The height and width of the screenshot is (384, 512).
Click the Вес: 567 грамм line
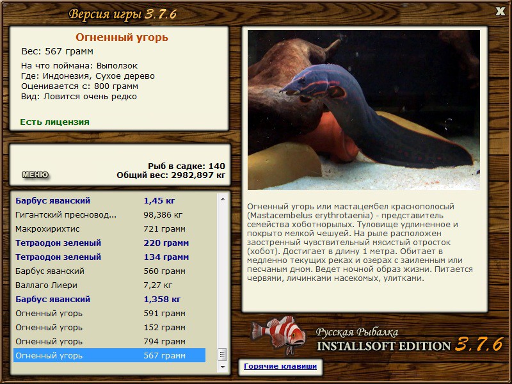tap(57, 51)
